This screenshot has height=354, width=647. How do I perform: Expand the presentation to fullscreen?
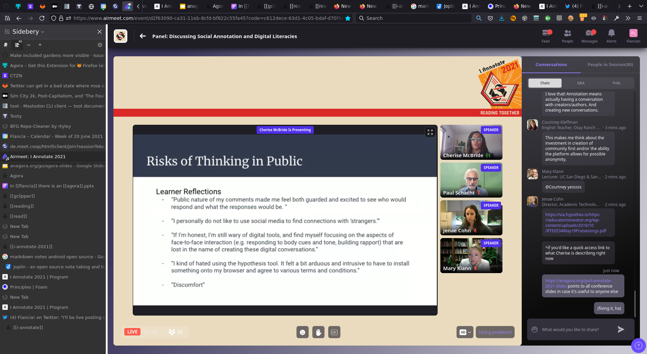(x=430, y=132)
